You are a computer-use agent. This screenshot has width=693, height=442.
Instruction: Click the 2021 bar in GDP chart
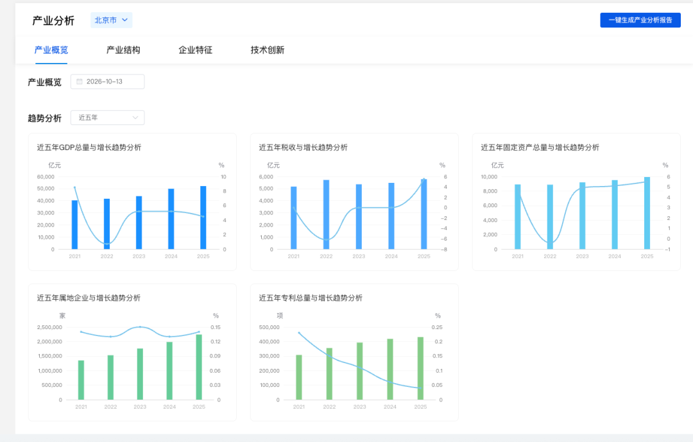pyautogui.click(x=74, y=225)
